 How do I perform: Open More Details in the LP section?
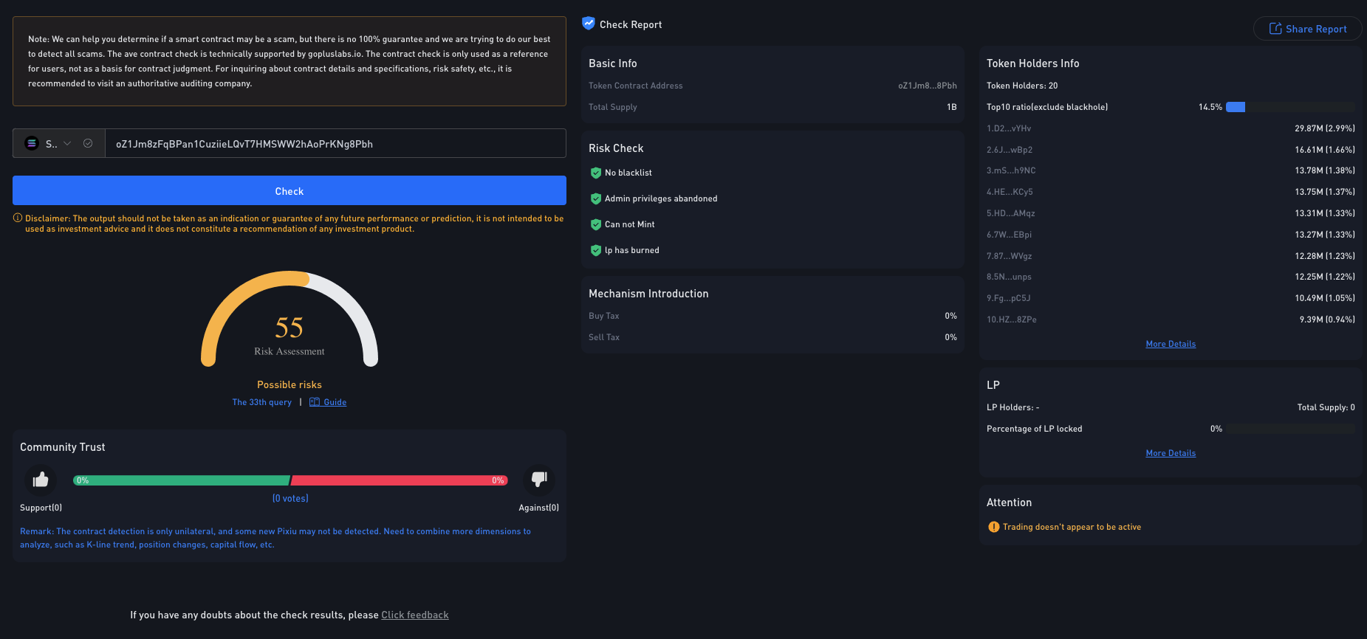(x=1171, y=453)
